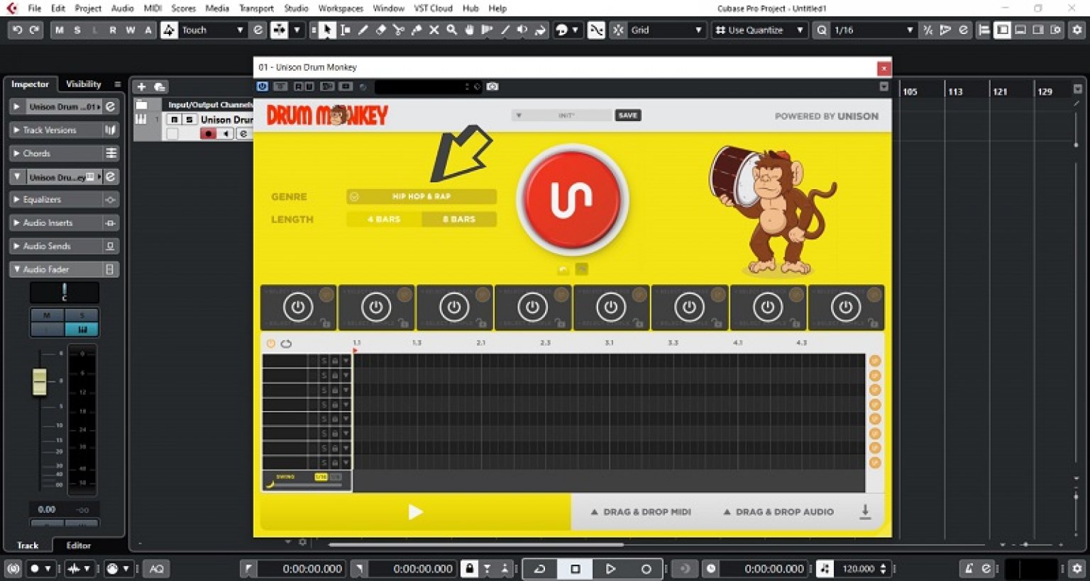The width and height of the screenshot is (1090, 581).
Task: Switch to the Visibility tab
Action: [x=83, y=84]
